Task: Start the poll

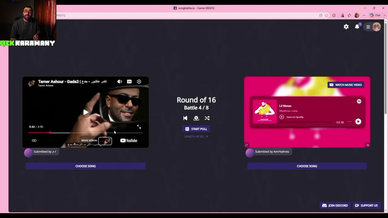Action: (x=196, y=129)
